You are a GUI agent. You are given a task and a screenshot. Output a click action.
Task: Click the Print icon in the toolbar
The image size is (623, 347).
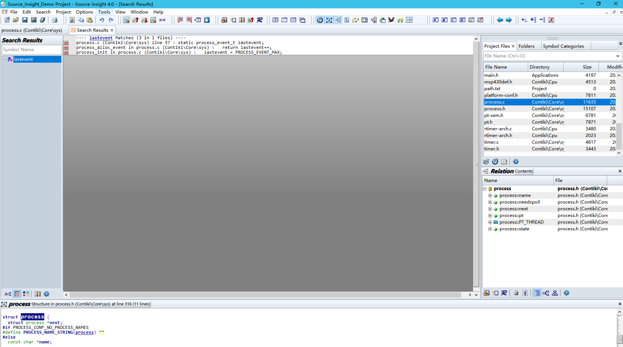point(54,20)
